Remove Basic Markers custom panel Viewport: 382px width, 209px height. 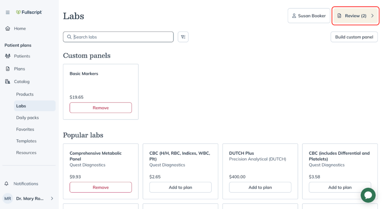(x=101, y=108)
